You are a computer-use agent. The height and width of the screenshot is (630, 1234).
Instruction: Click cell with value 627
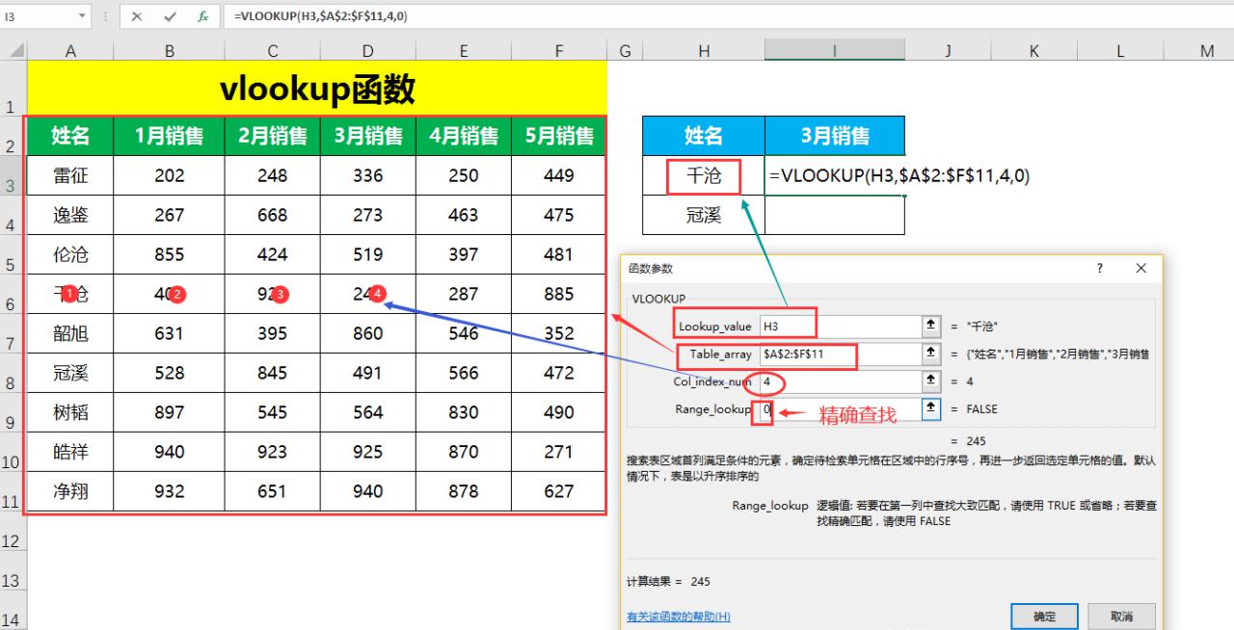559,492
